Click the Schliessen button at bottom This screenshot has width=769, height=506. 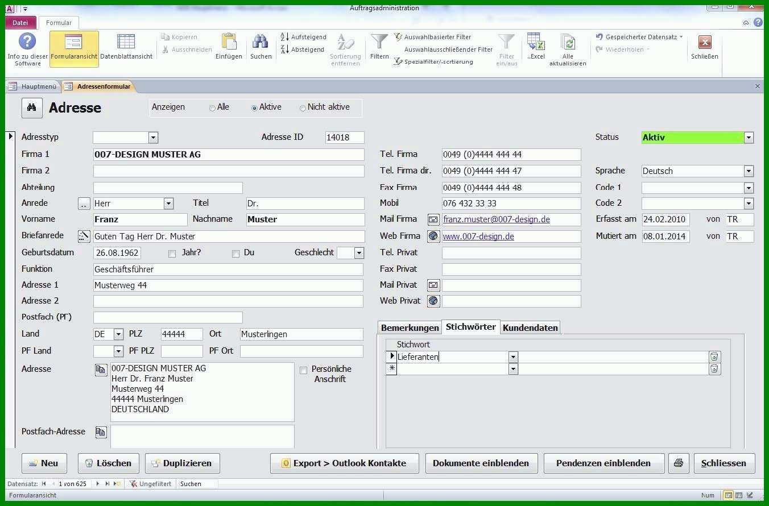click(724, 463)
